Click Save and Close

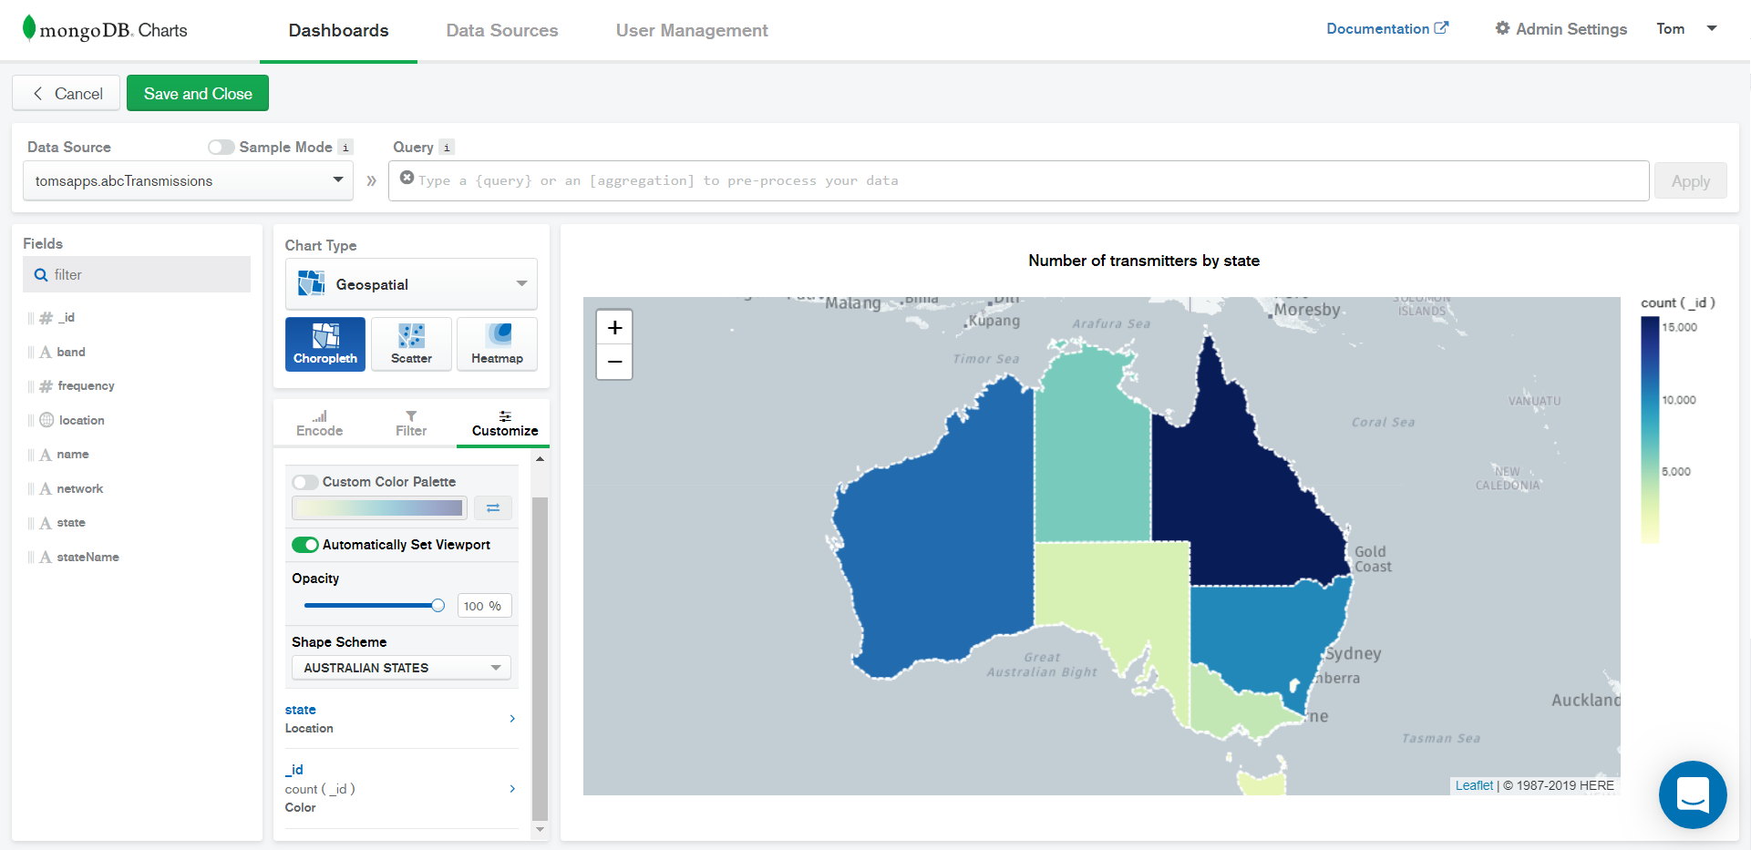tap(198, 93)
